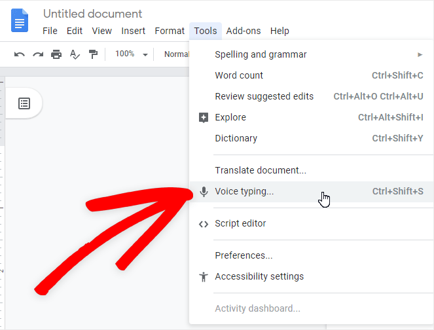Screen dimensions: 434x330
Task: Open the 100% zoom dropdown
Action: pyautogui.click(x=132, y=54)
